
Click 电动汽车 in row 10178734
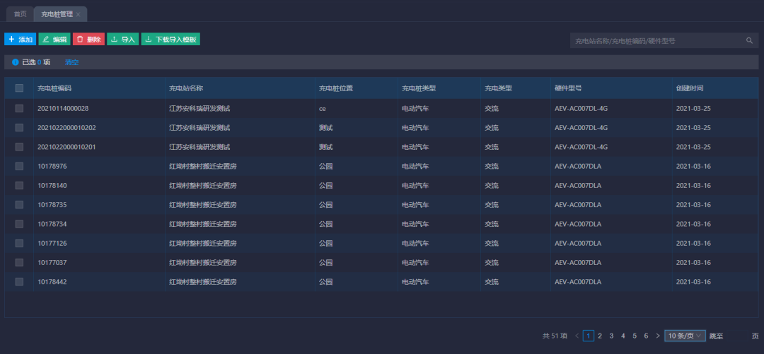(416, 224)
